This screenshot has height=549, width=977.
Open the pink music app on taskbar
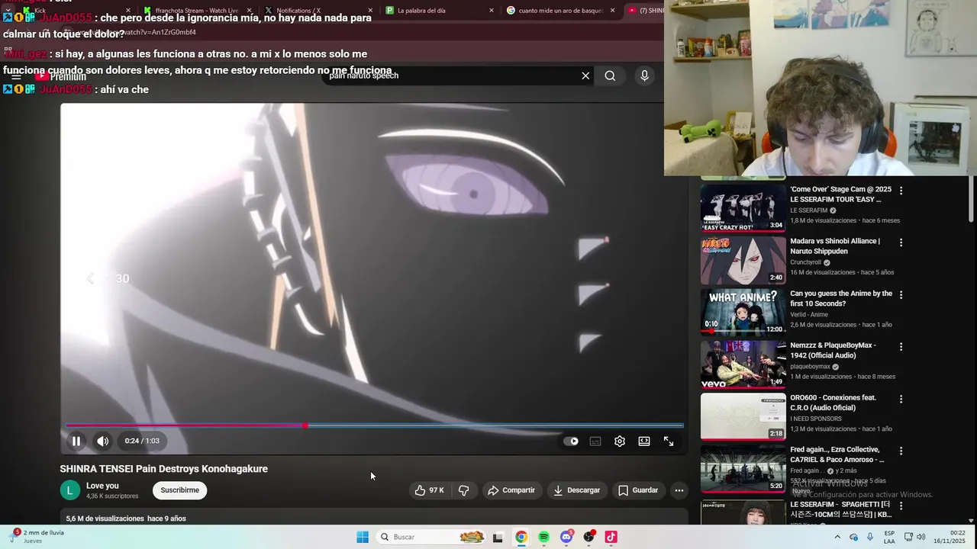click(x=611, y=537)
